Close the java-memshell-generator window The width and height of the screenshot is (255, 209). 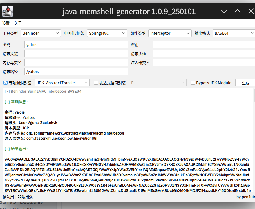coord(251,11)
